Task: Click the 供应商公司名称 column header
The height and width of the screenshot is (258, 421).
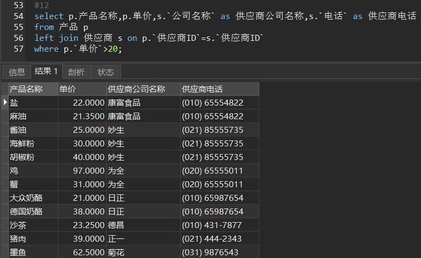Action: click(x=143, y=89)
